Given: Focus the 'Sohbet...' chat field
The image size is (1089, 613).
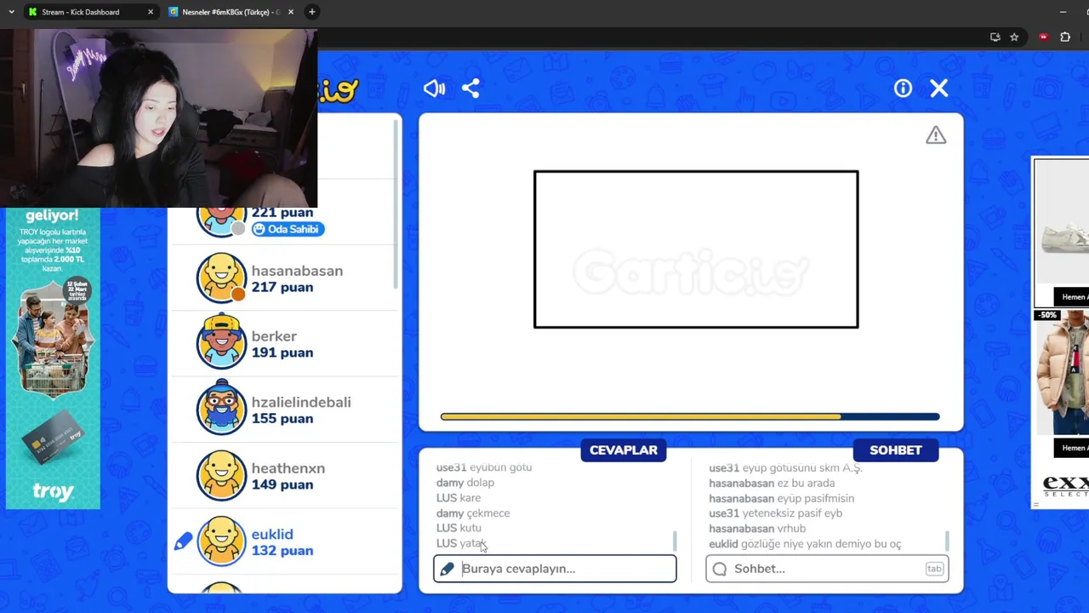Looking at the screenshot, I should [x=827, y=569].
